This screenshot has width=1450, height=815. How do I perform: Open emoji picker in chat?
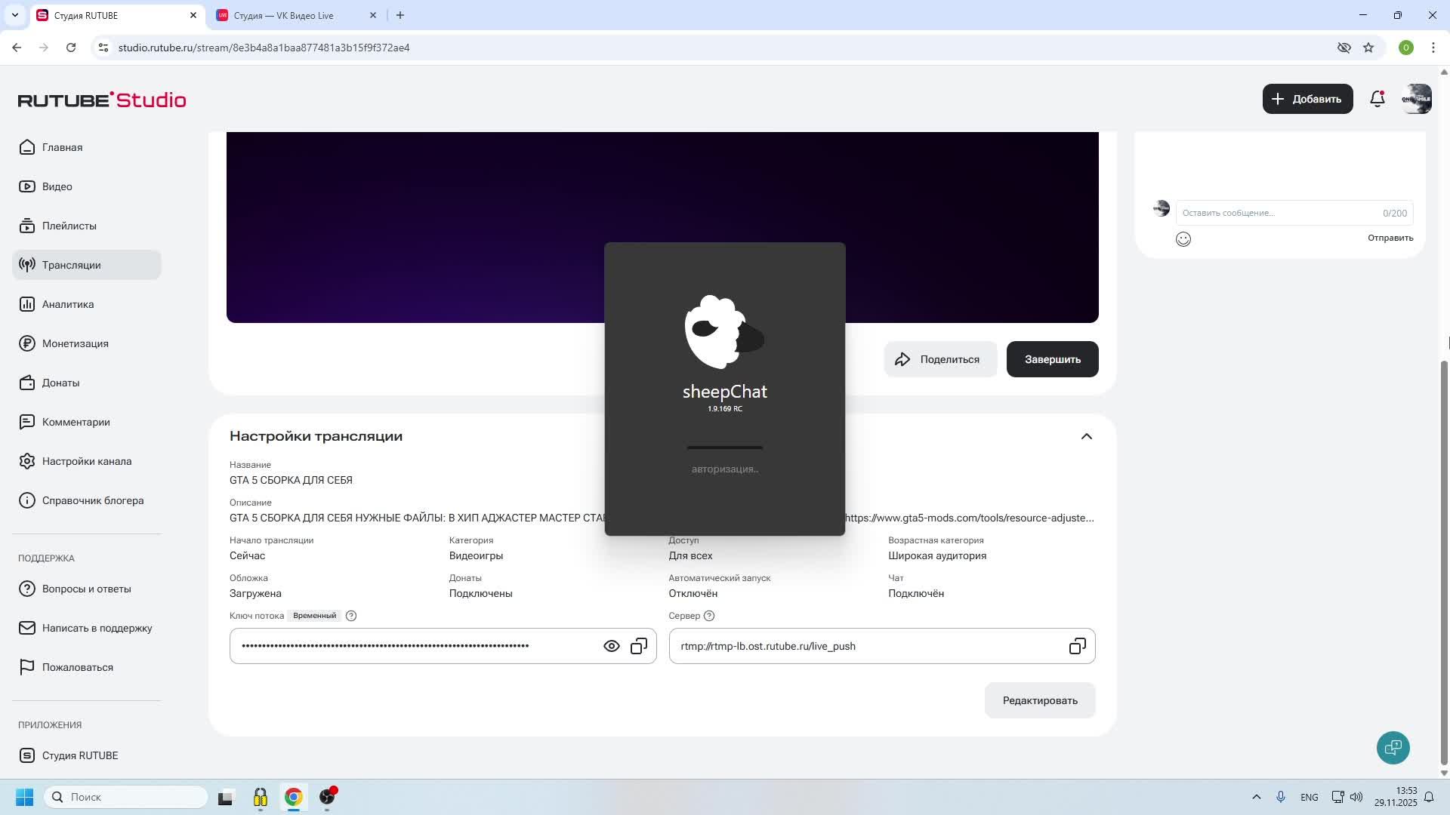(1183, 239)
